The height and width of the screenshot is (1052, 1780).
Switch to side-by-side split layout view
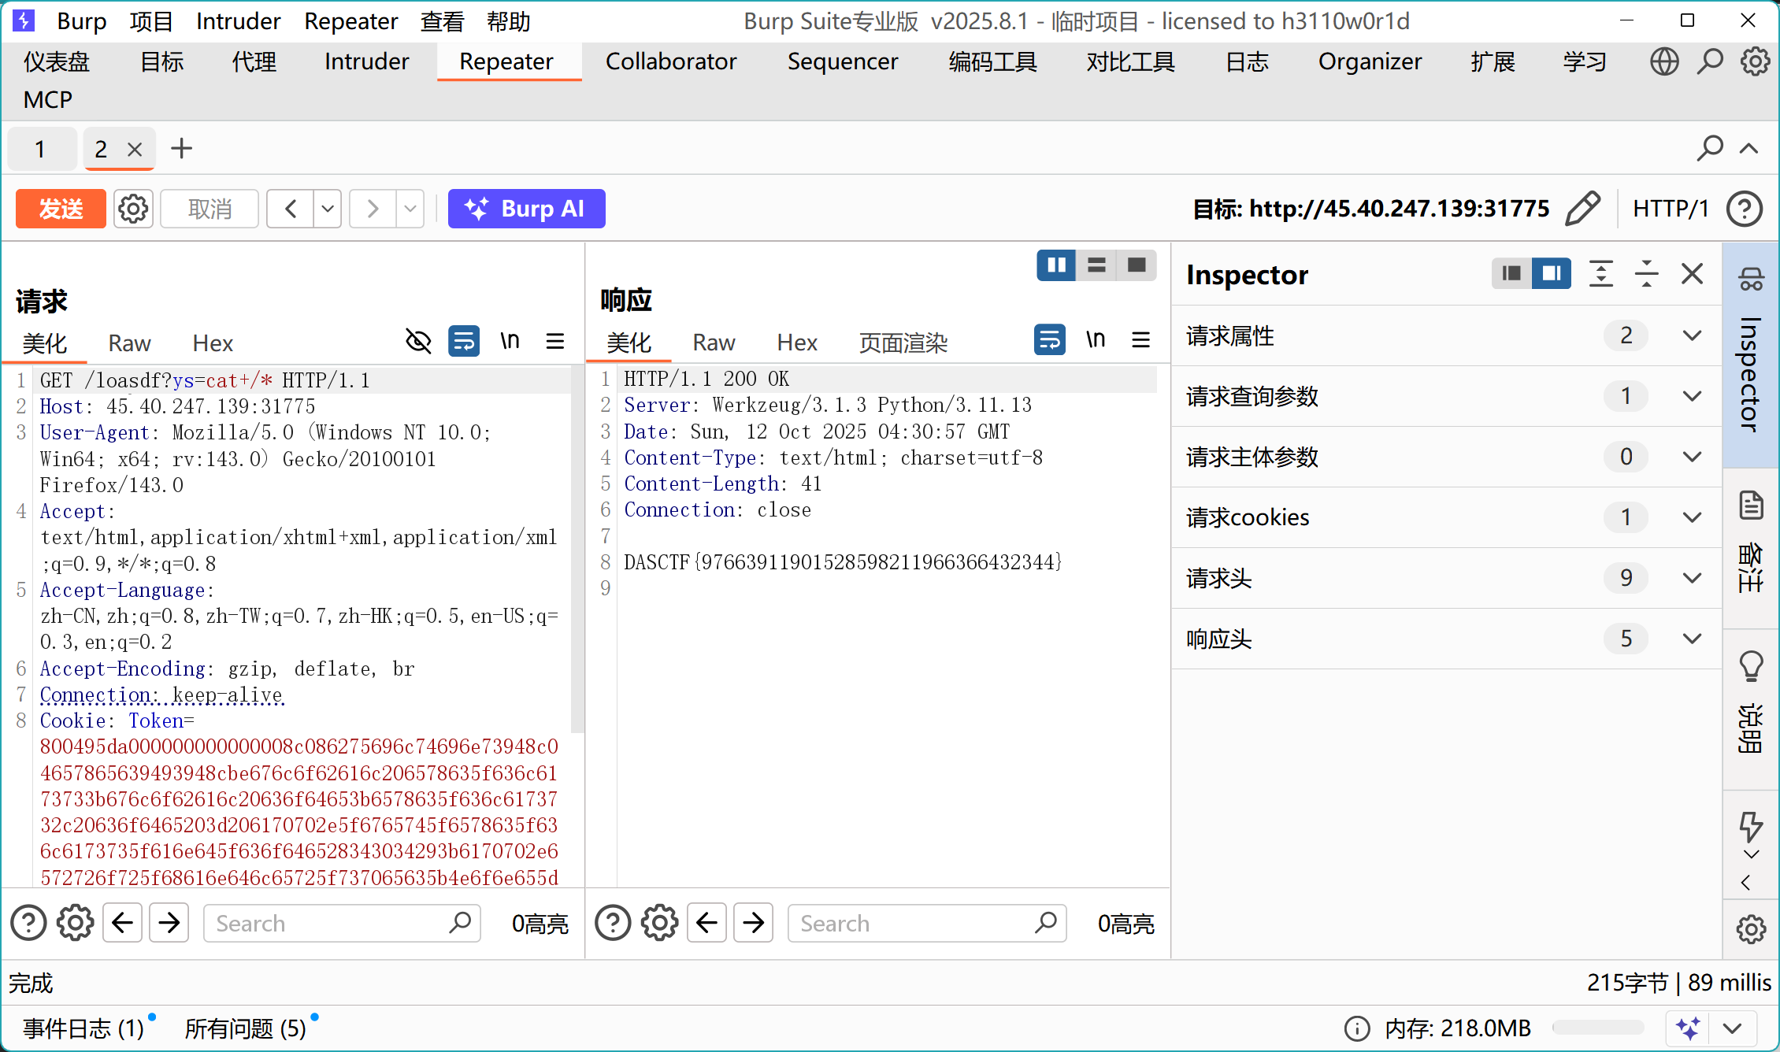coord(1056,265)
